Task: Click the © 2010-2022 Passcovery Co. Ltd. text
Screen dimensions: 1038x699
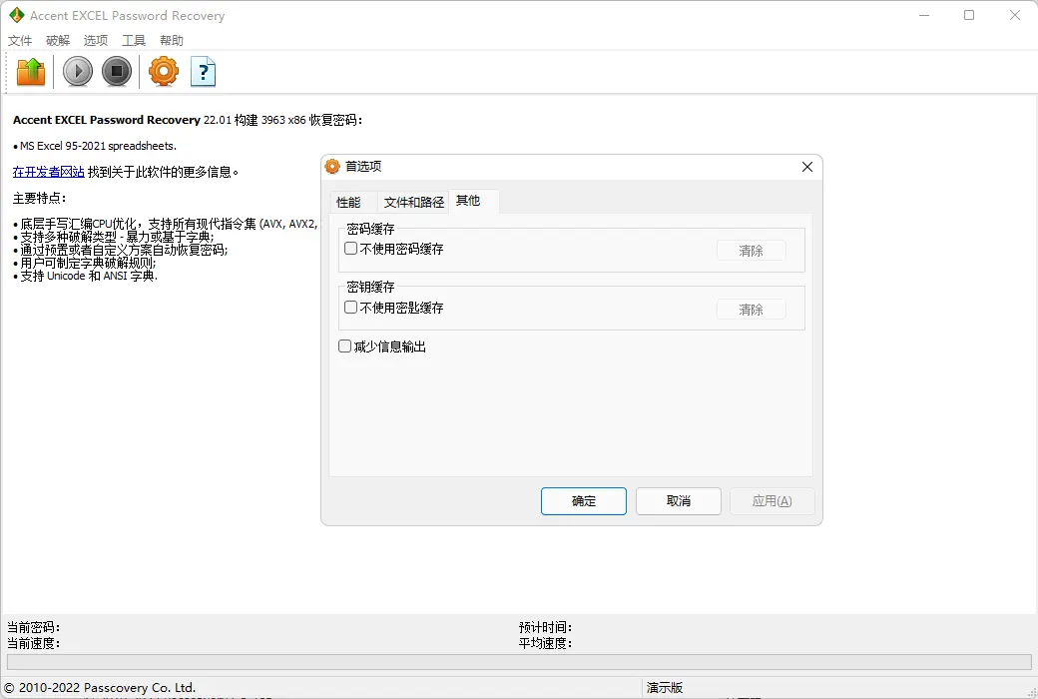Action: click(101, 688)
